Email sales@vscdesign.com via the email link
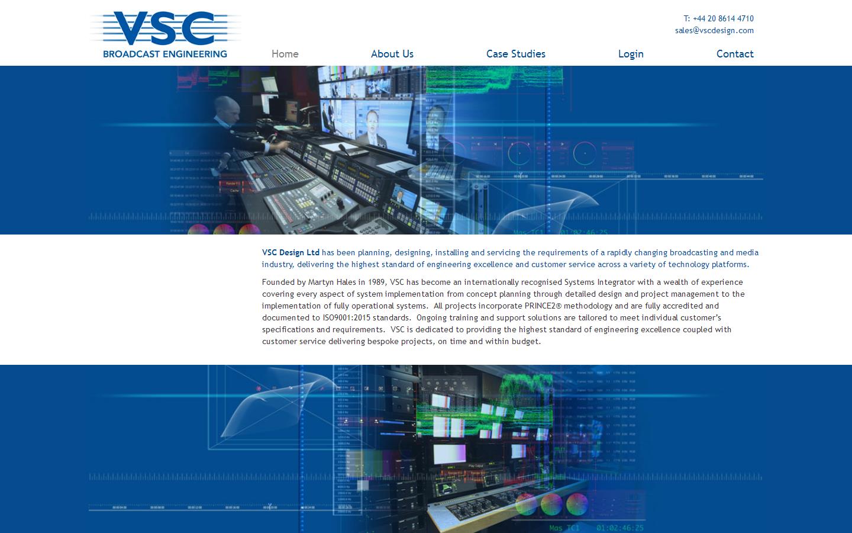The height and width of the screenshot is (533, 852). 714,30
